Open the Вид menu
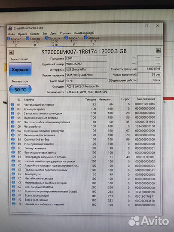This screenshot has width=174, height=232. coord(45,34)
